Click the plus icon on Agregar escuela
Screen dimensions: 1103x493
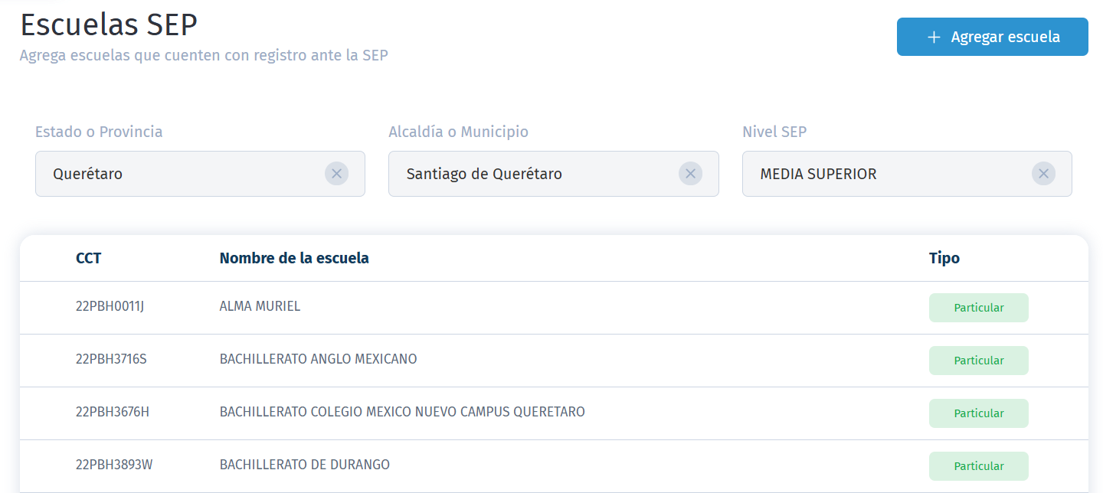point(933,36)
